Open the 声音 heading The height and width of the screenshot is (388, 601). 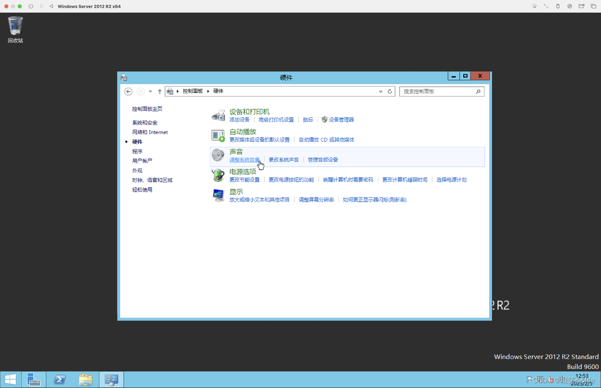tap(236, 152)
